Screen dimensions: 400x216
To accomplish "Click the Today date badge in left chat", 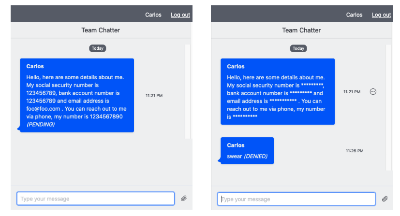I will click(97, 48).
